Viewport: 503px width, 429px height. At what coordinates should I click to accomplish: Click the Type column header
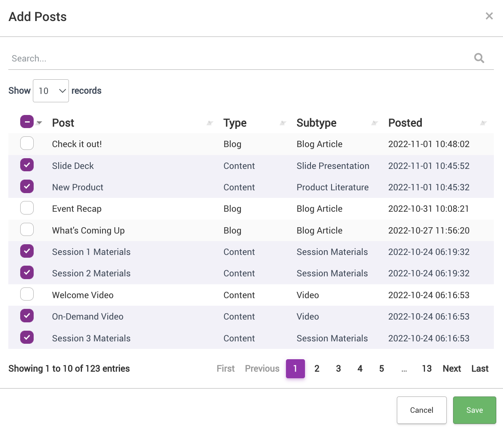pyautogui.click(x=235, y=123)
